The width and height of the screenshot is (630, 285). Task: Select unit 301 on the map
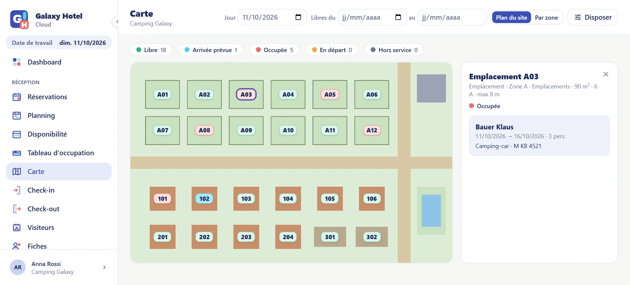330,237
